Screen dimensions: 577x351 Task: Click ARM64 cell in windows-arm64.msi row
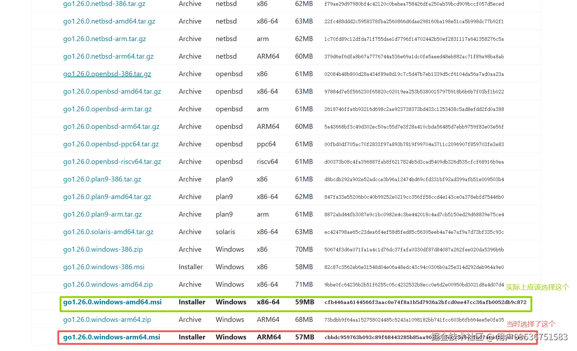[269, 337]
